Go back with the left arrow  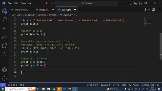click(x=47, y=3)
